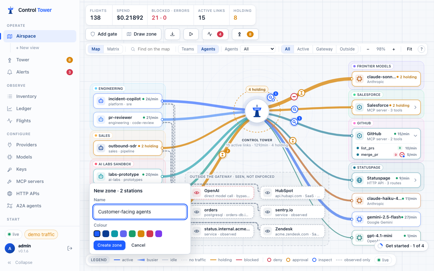
Task: Click the red eye icon on OpenAI
Action: click(197, 193)
